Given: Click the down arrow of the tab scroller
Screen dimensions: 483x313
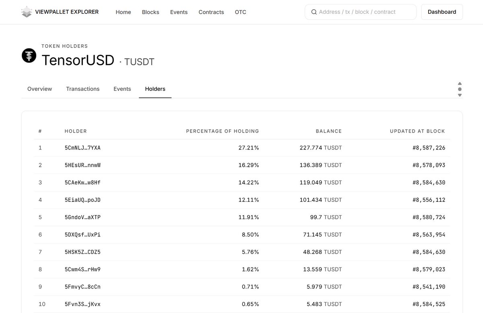Looking at the screenshot, I should [460, 95].
